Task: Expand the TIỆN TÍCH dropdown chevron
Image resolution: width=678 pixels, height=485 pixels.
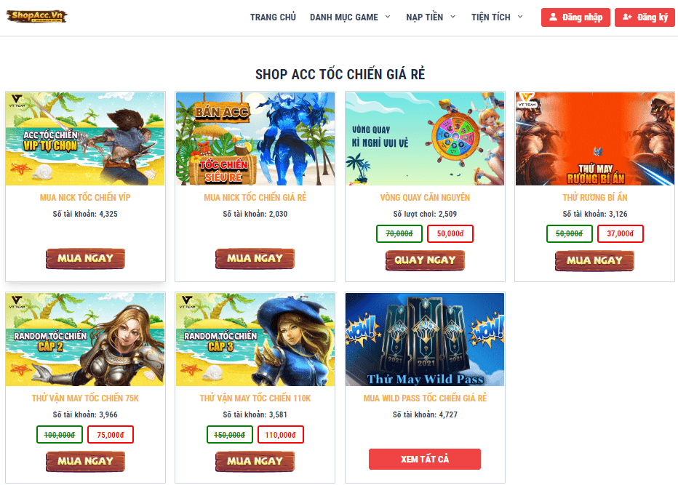Action: tap(520, 17)
